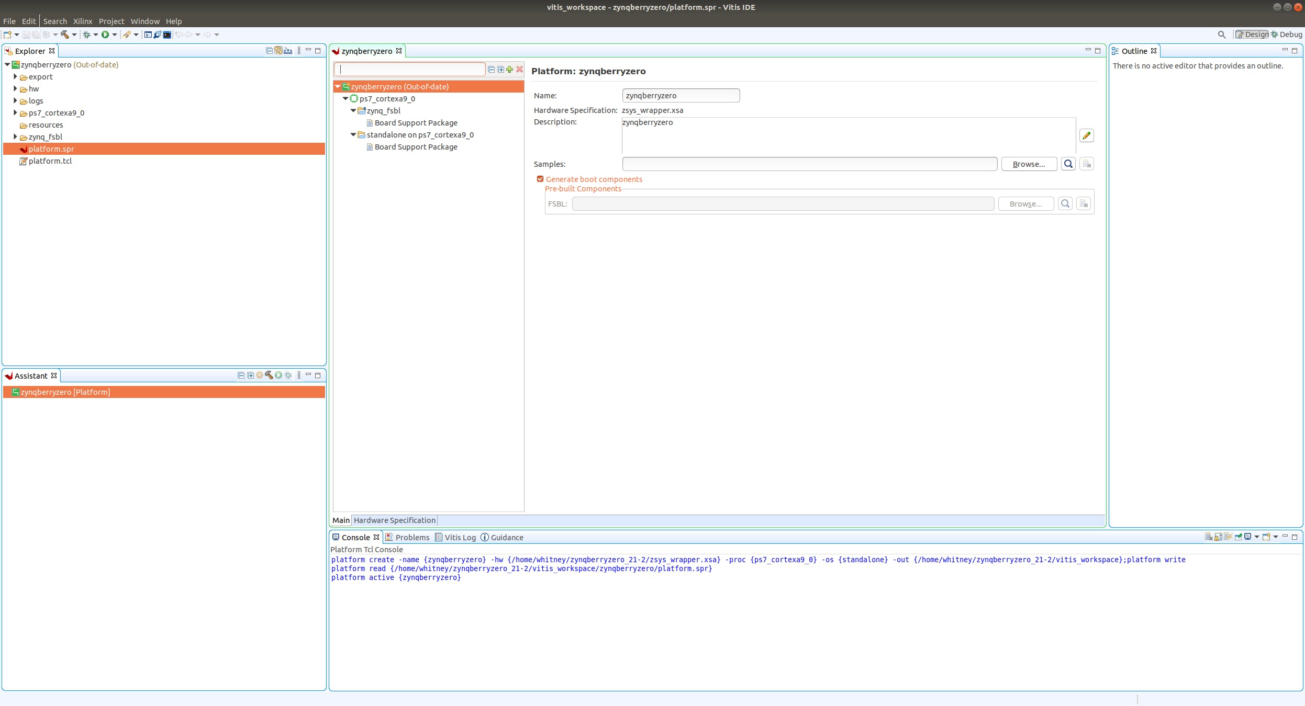This screenshot has height=706, width=1305.
Task: Open the File menu
Action: tap(9, 21)
